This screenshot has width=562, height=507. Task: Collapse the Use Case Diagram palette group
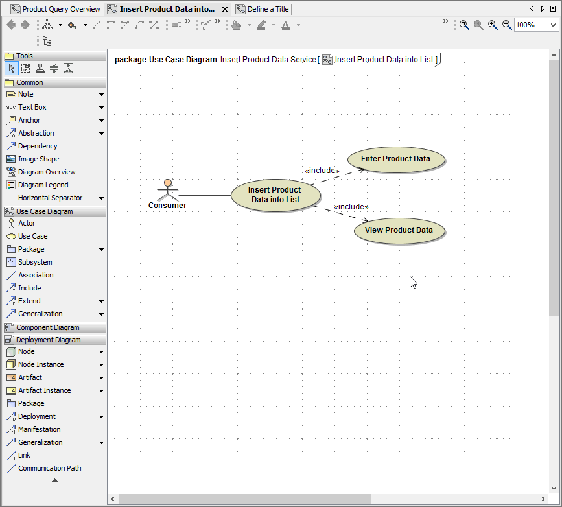pos(44,211)
